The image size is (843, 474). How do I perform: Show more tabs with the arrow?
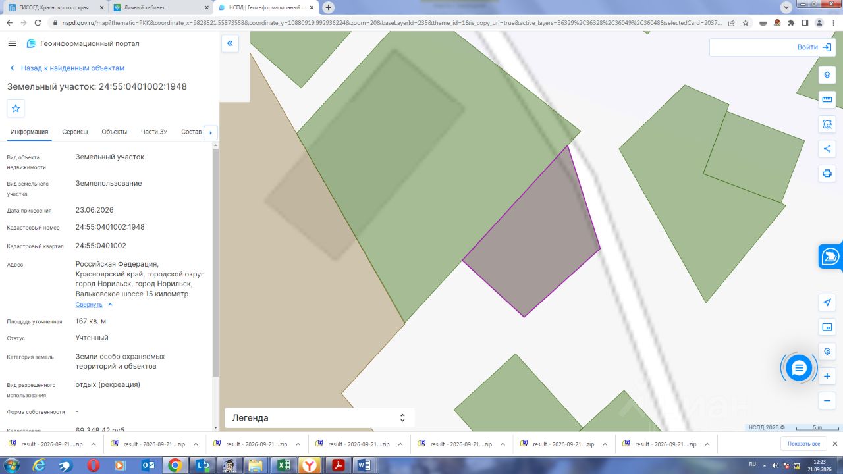[211, 132]
